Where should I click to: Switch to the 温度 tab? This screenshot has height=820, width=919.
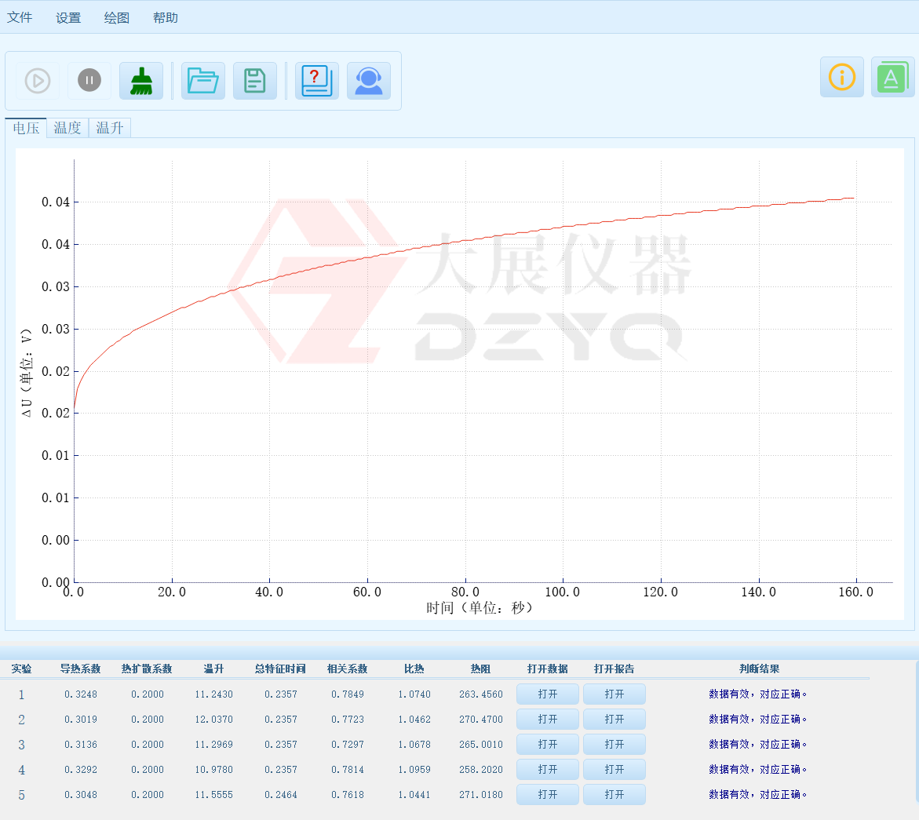click(x=67, y=128)
